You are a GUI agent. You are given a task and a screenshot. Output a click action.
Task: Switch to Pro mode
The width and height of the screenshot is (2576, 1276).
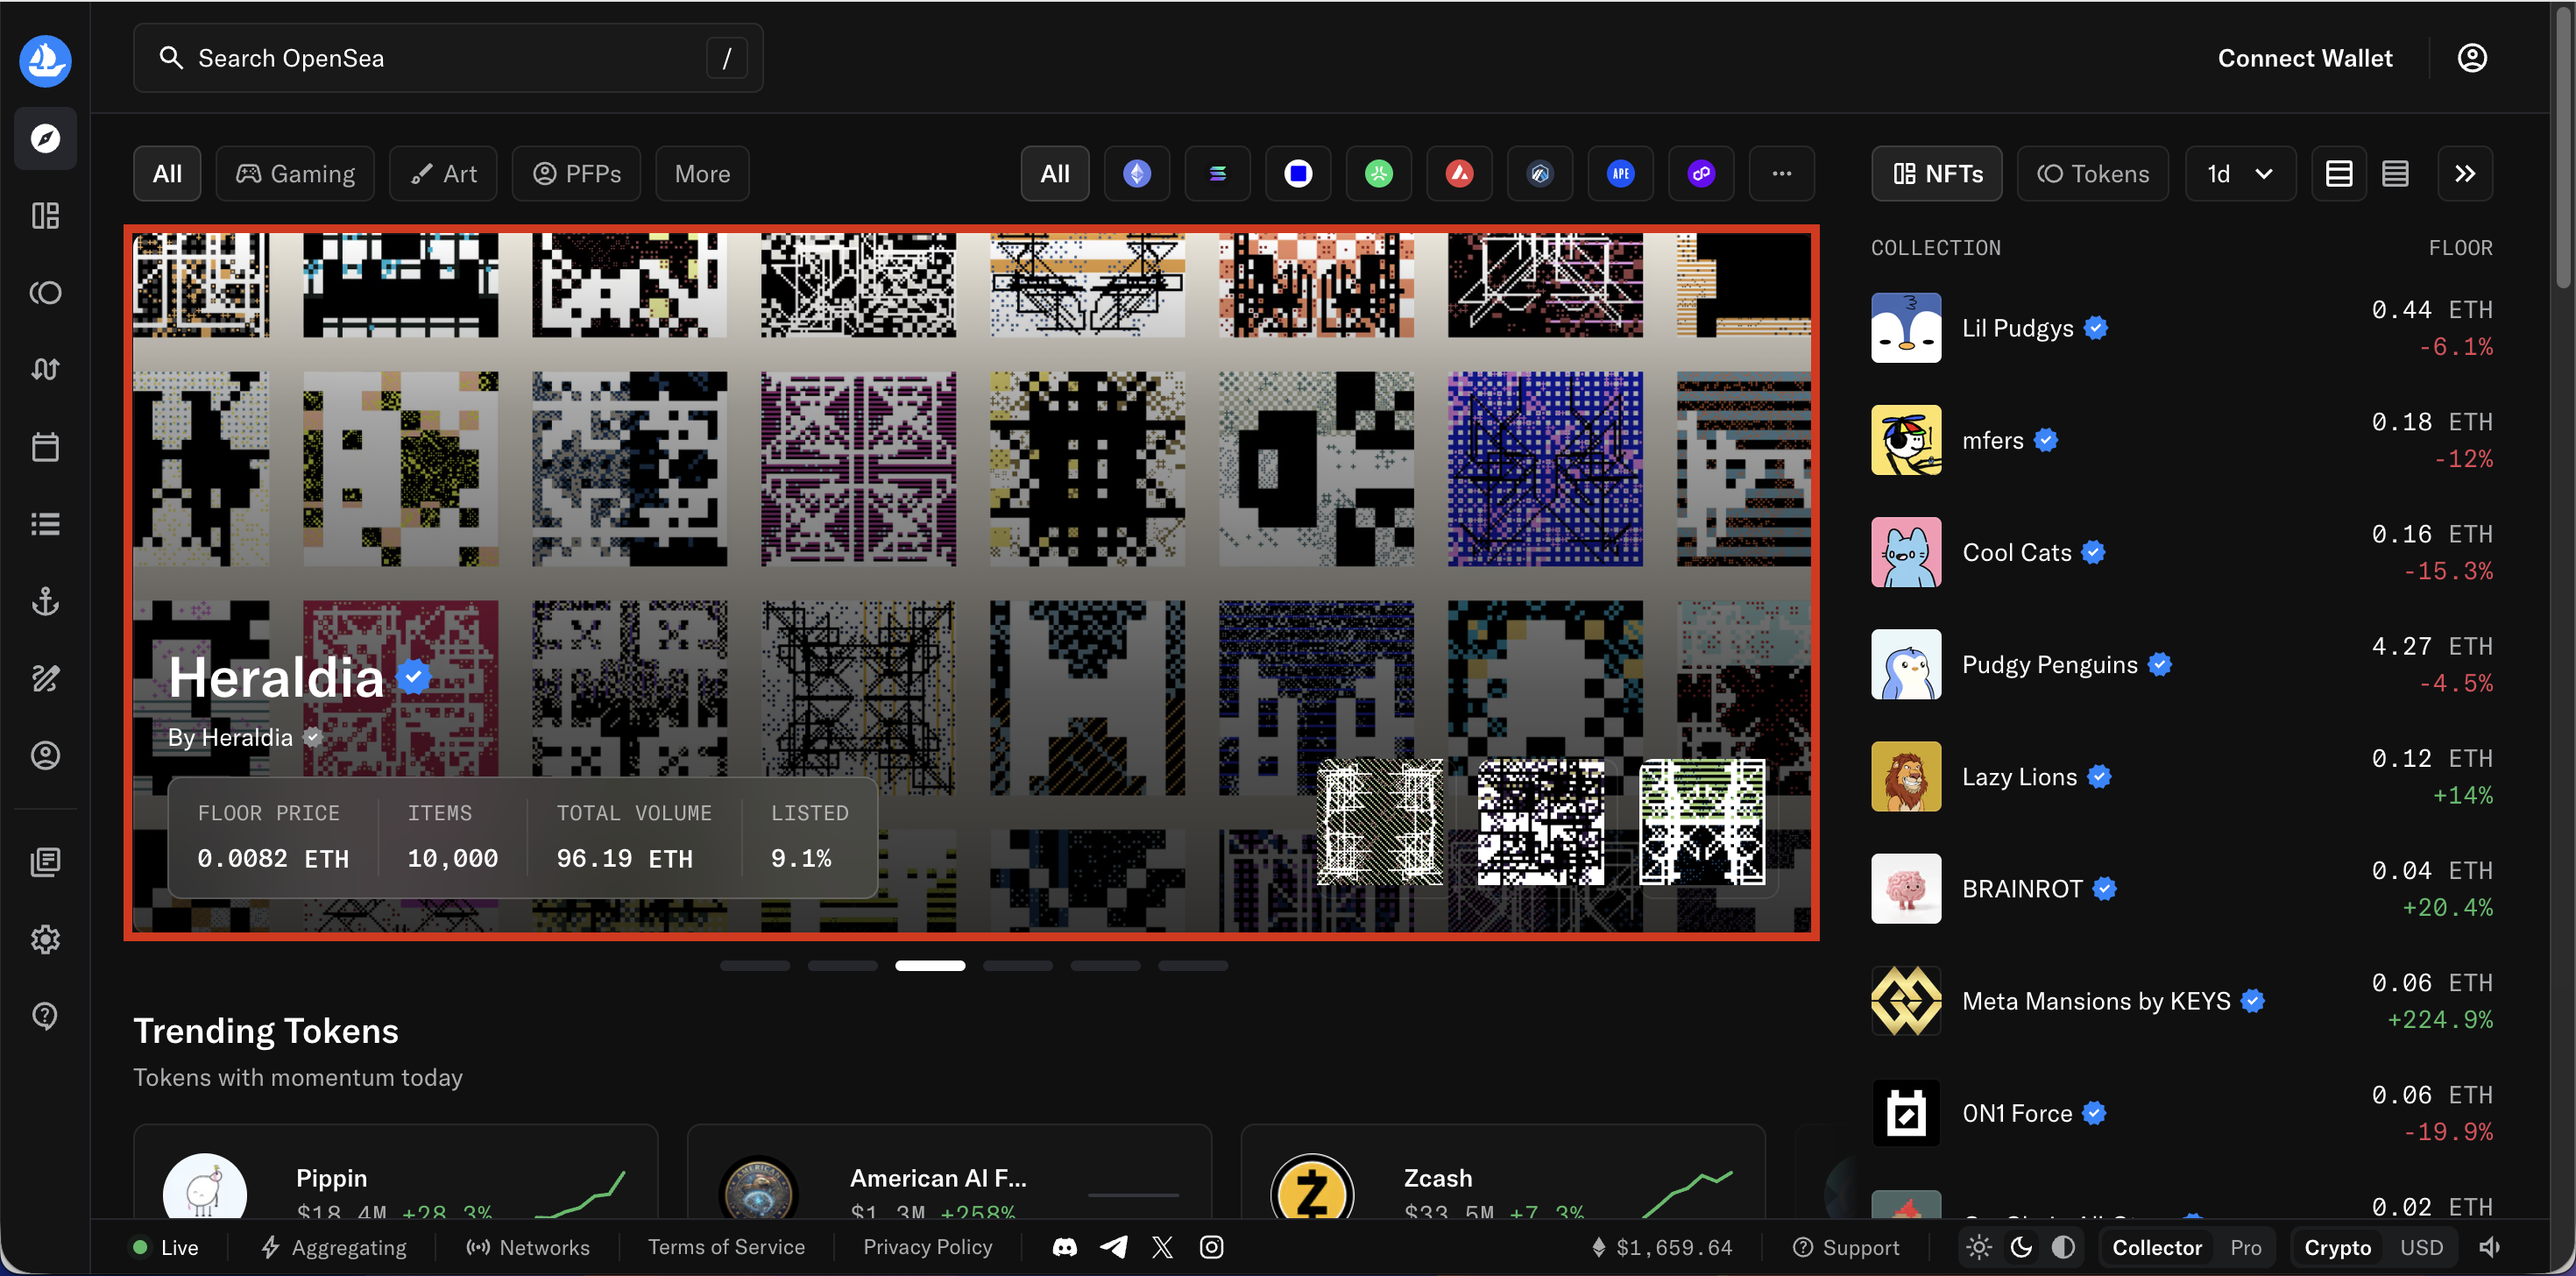[2245, 1247]
